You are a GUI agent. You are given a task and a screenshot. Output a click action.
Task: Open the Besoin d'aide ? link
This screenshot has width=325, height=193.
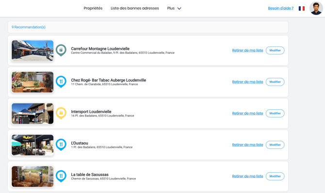281,8
